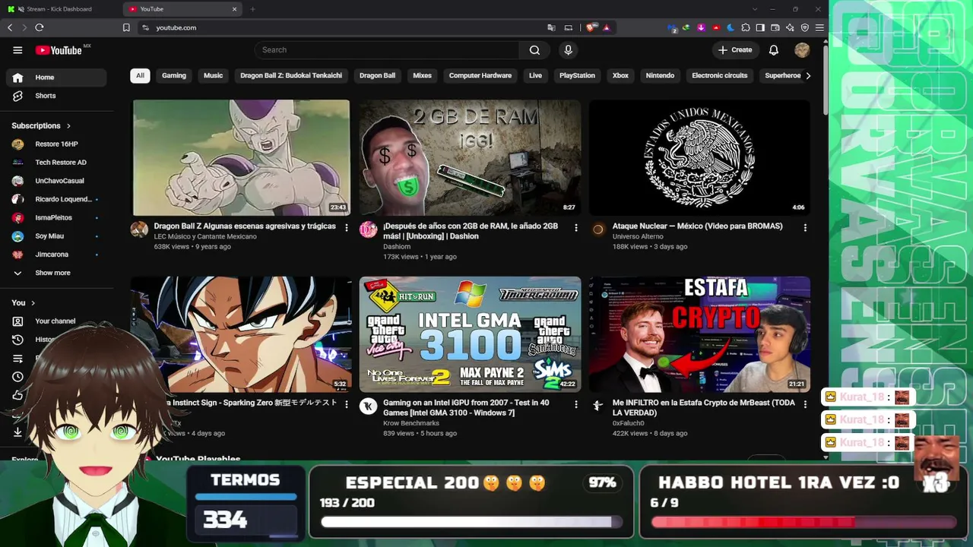Viewport: 973px width, 547px height.
Task: Play the Estados Unidos Mexicanos thumbnail
Action: (x=699, y=158)
